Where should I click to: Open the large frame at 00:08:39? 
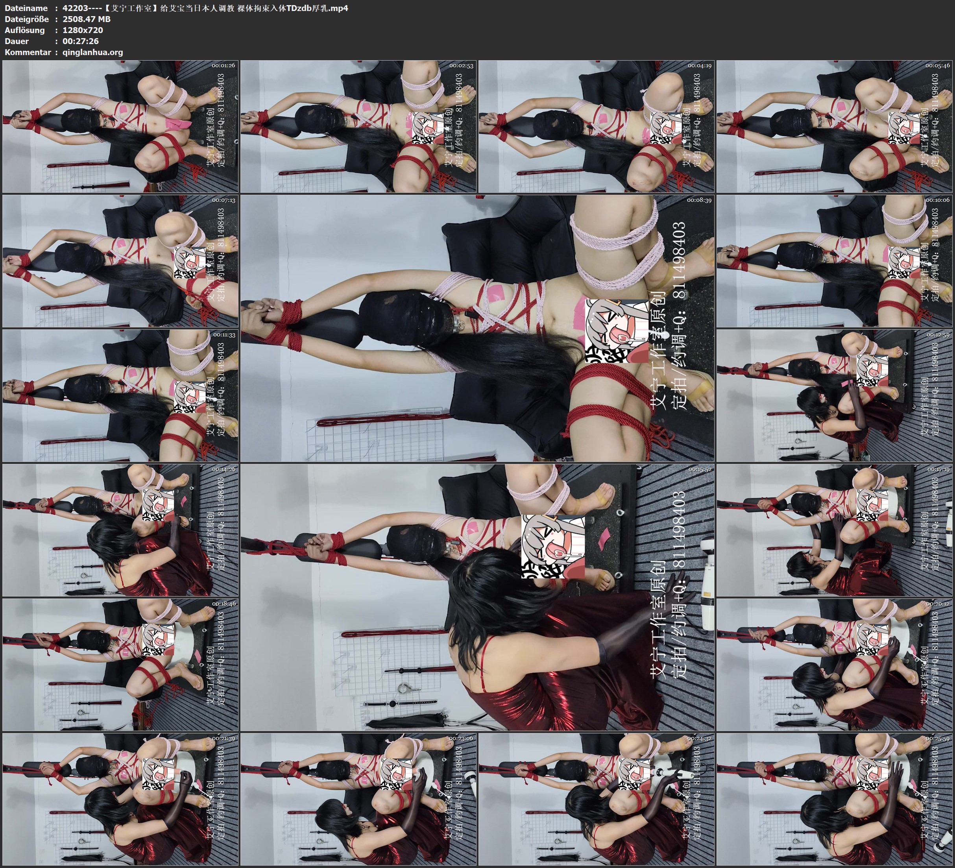[x=478, y=328]
